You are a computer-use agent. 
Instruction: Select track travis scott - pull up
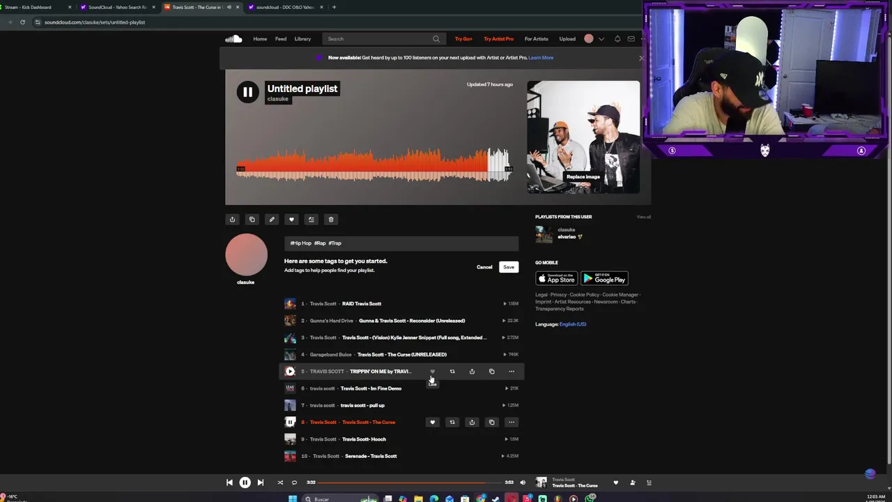point(362,406)
